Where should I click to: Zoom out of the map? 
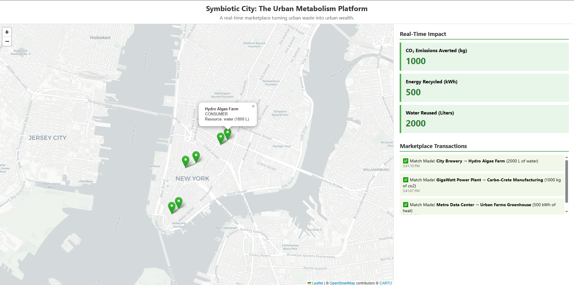coord(7,41)
